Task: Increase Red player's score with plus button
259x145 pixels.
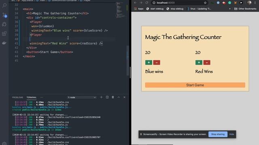Action: coord(199,62)
